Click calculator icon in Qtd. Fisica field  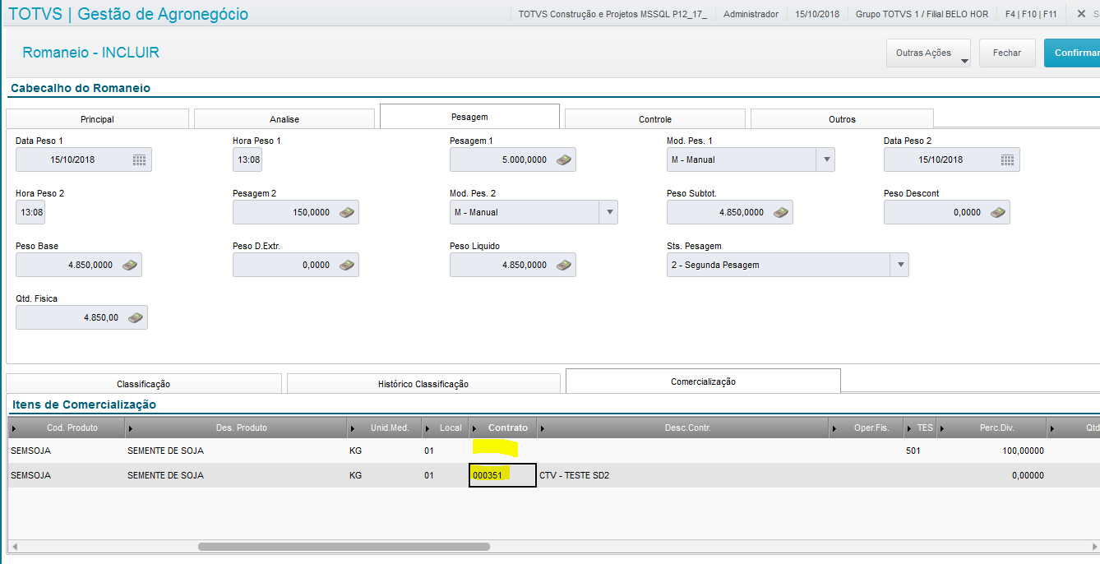click(136, 317)
